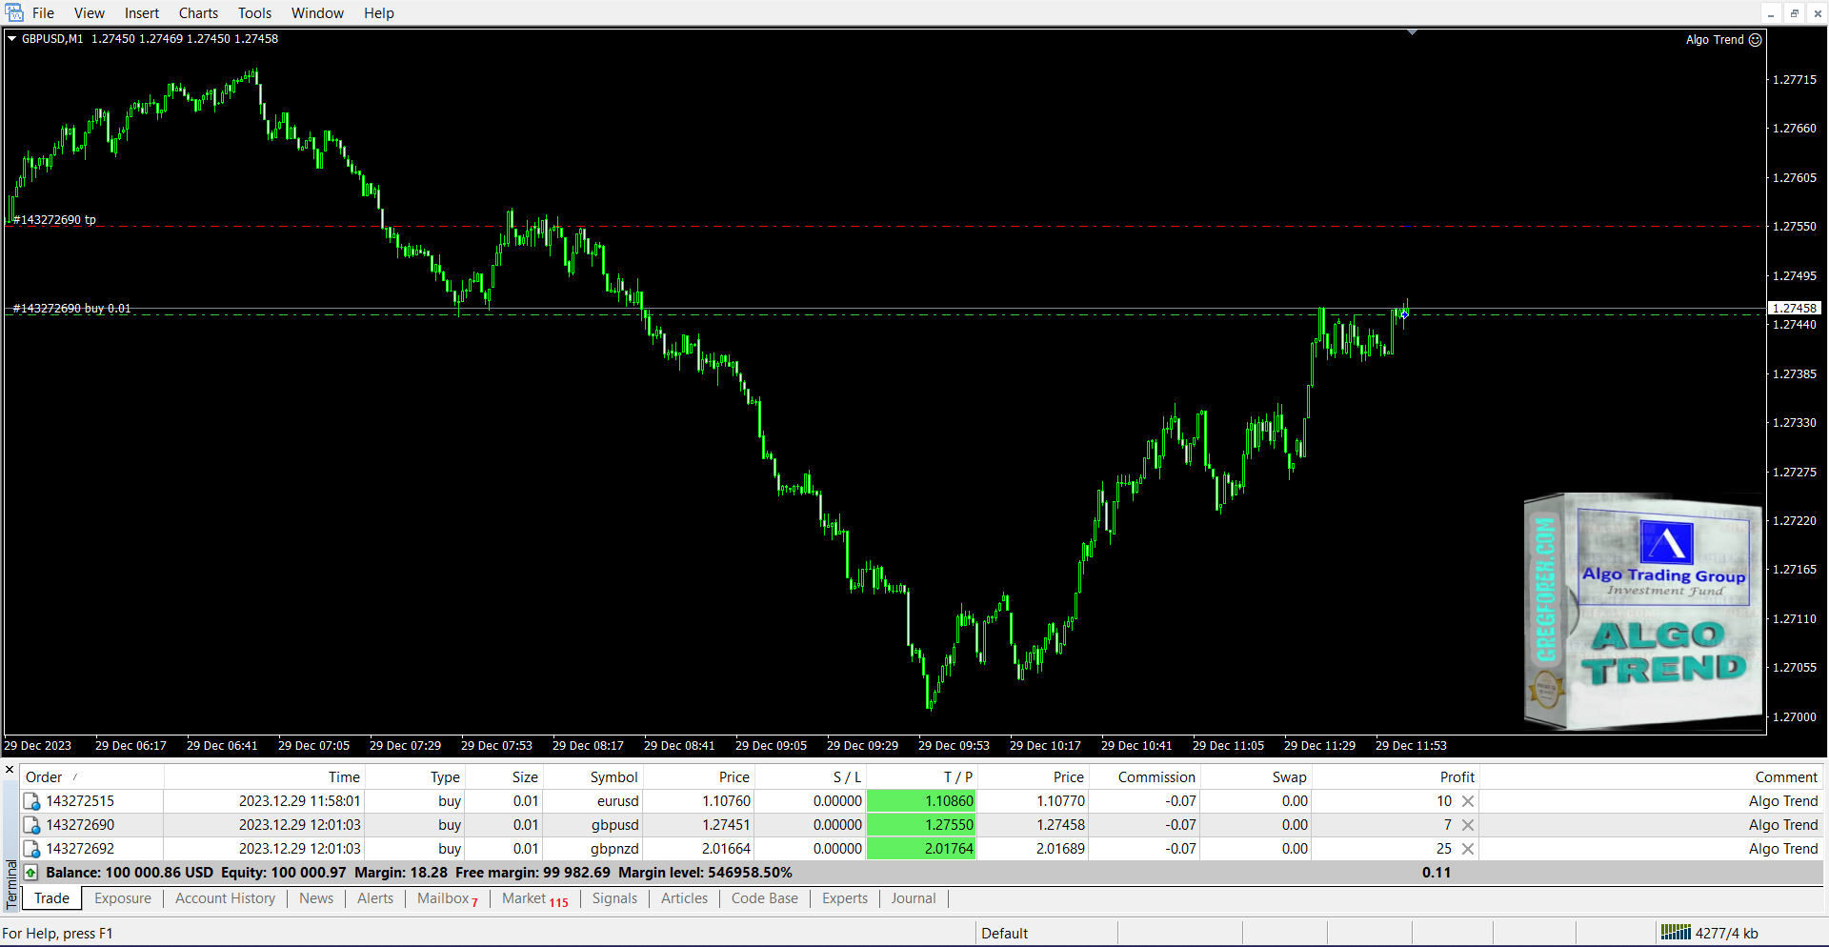Select the gbpusd take profit cell 1.27550
The width and height of the screenshot is (1829, 947).
pyautogui.click(x=921, y=825)
